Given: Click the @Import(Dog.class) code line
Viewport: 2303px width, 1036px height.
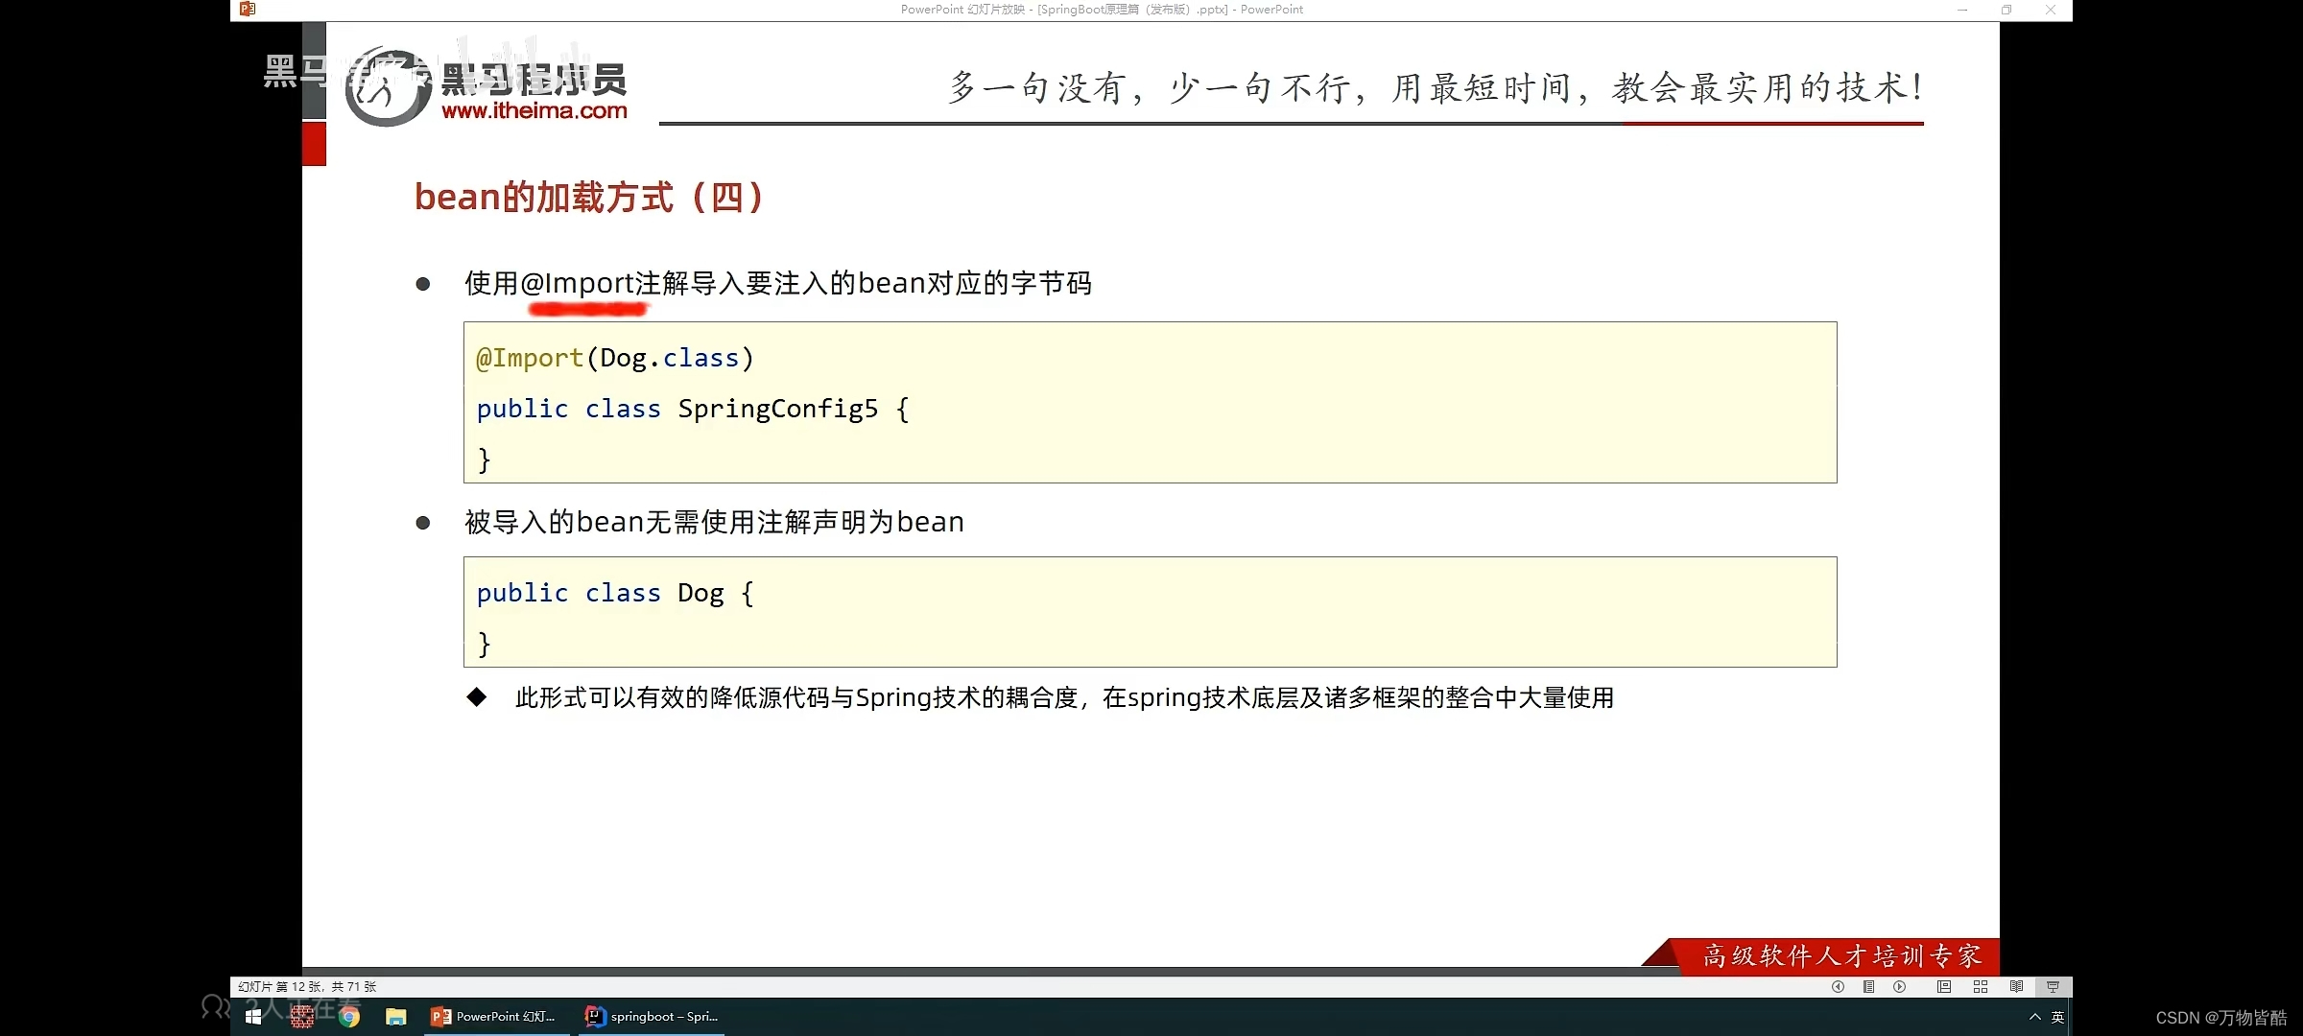Looking at the screenshot, I should coord(615,358).
